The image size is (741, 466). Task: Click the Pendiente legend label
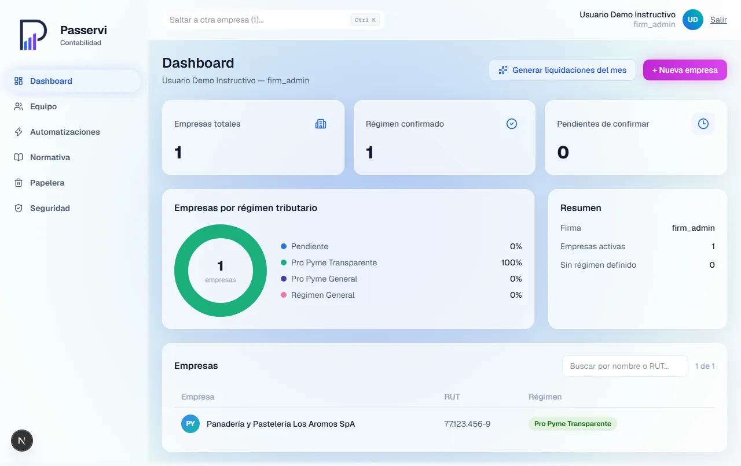click(310, 246)
